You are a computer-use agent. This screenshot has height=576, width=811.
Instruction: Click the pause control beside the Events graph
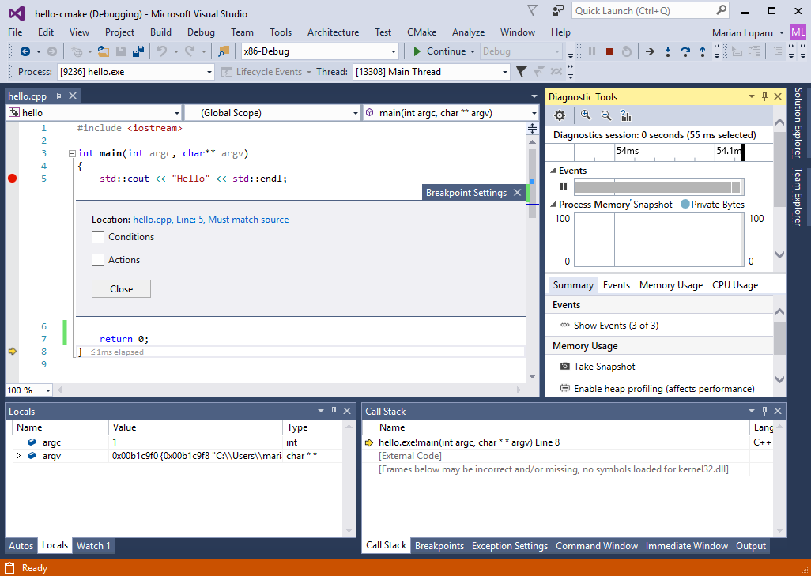[563, 185]
